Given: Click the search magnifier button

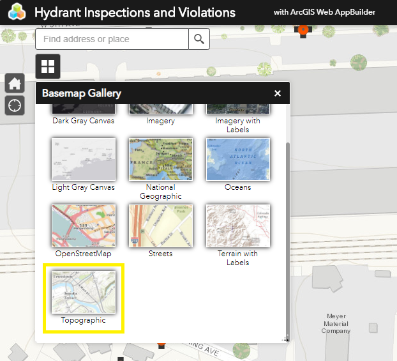Looking at the screenshot, I should [199, 39].
